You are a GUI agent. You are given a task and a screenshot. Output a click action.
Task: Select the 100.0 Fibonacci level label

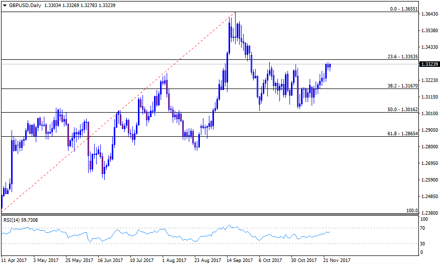pos(412,210)
